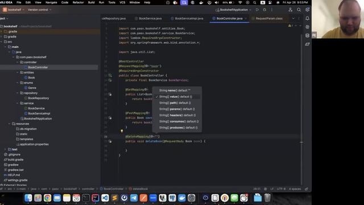The width and height of the screenshot is (364, 205).
Task: Open Visual Studio Code from the dock
Action: point(105,198)
